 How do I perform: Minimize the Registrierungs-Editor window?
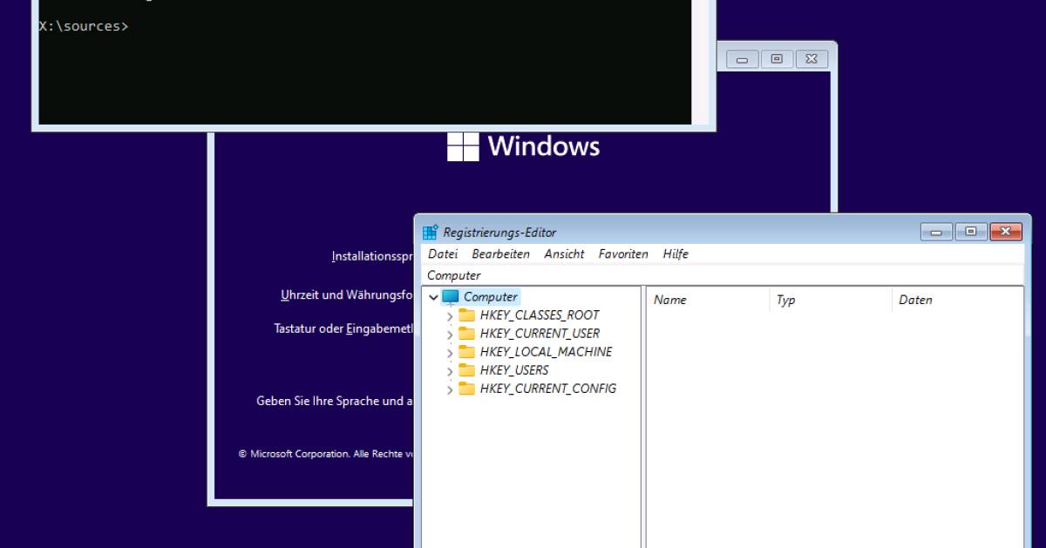937,233
